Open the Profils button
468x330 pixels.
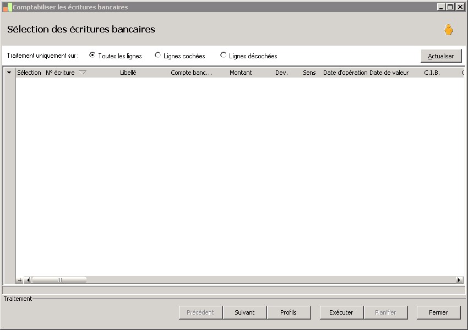coord(289,312)
